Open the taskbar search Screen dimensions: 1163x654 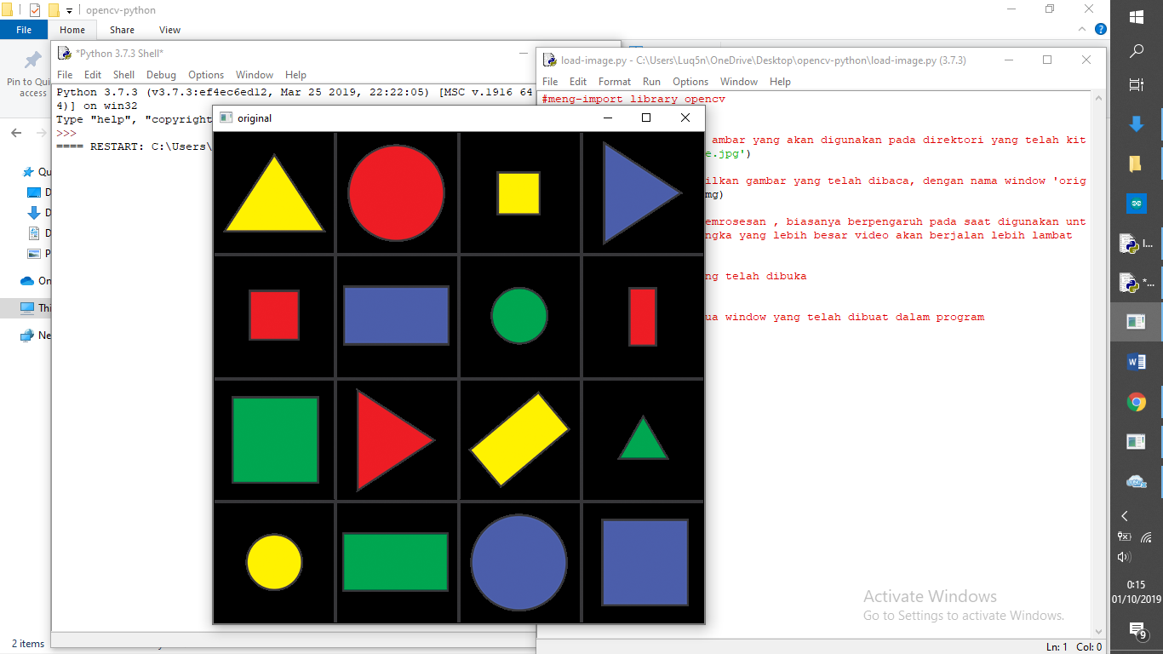click(x=1136, y=51)
